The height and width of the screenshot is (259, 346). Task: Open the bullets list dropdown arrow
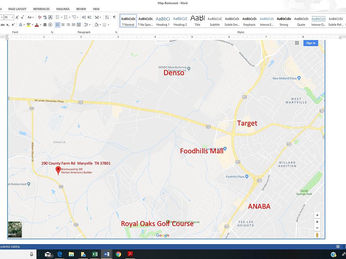point(62,17)
